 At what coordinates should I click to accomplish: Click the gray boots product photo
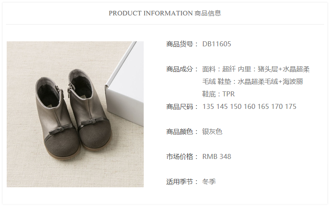click(75, 114)
